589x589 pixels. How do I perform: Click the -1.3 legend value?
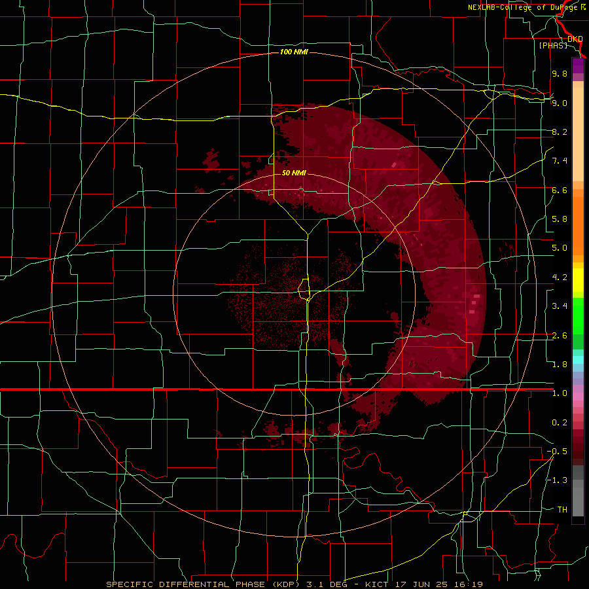557,480
